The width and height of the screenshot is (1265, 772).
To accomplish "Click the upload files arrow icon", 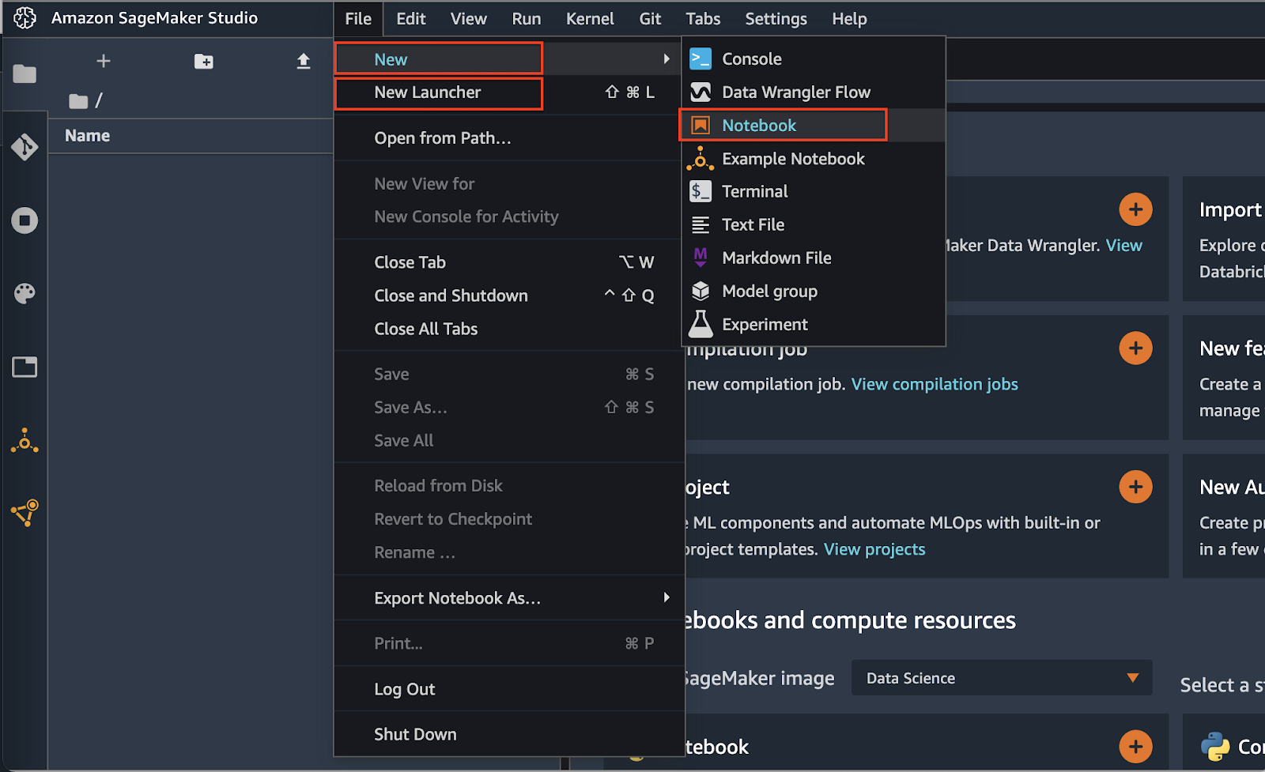I will (303, 62).
